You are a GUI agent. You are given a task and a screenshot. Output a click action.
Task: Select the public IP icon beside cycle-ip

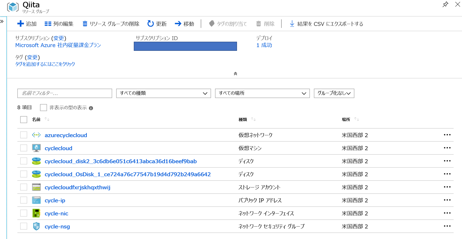(x=36, y=200)
